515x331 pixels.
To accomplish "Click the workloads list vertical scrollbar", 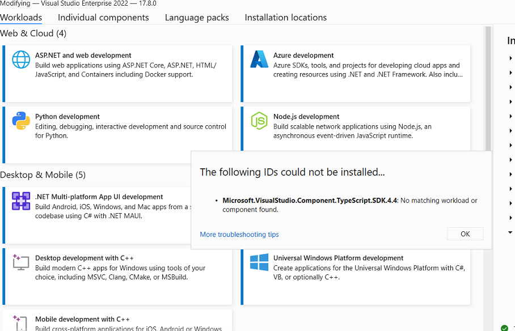I will pos(488,88).
